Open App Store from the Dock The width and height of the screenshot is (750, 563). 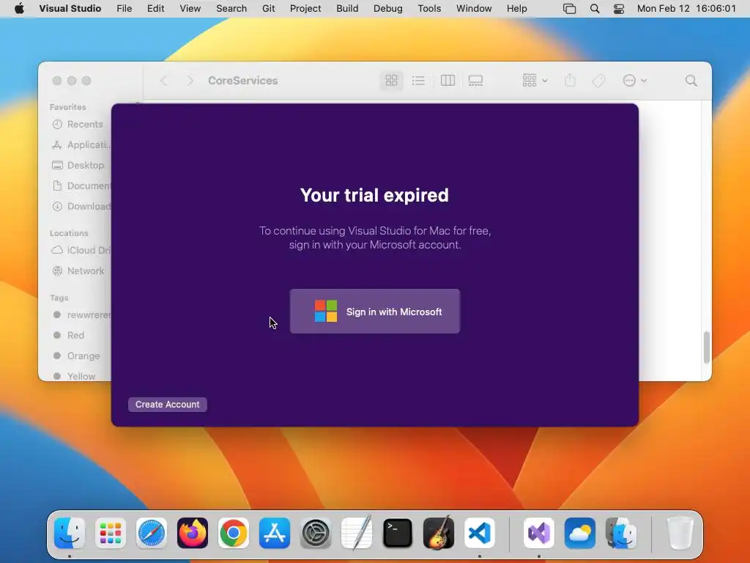pyautogui.click(x=275, y=533)
